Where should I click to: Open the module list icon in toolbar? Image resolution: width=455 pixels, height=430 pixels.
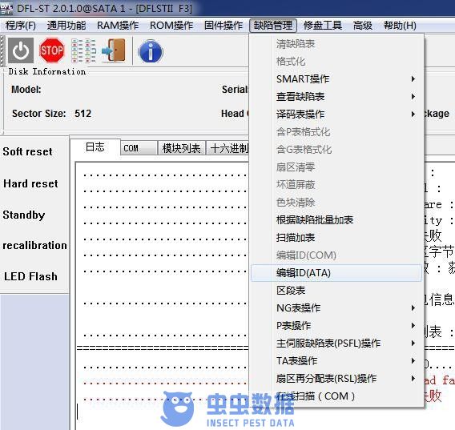83,50
